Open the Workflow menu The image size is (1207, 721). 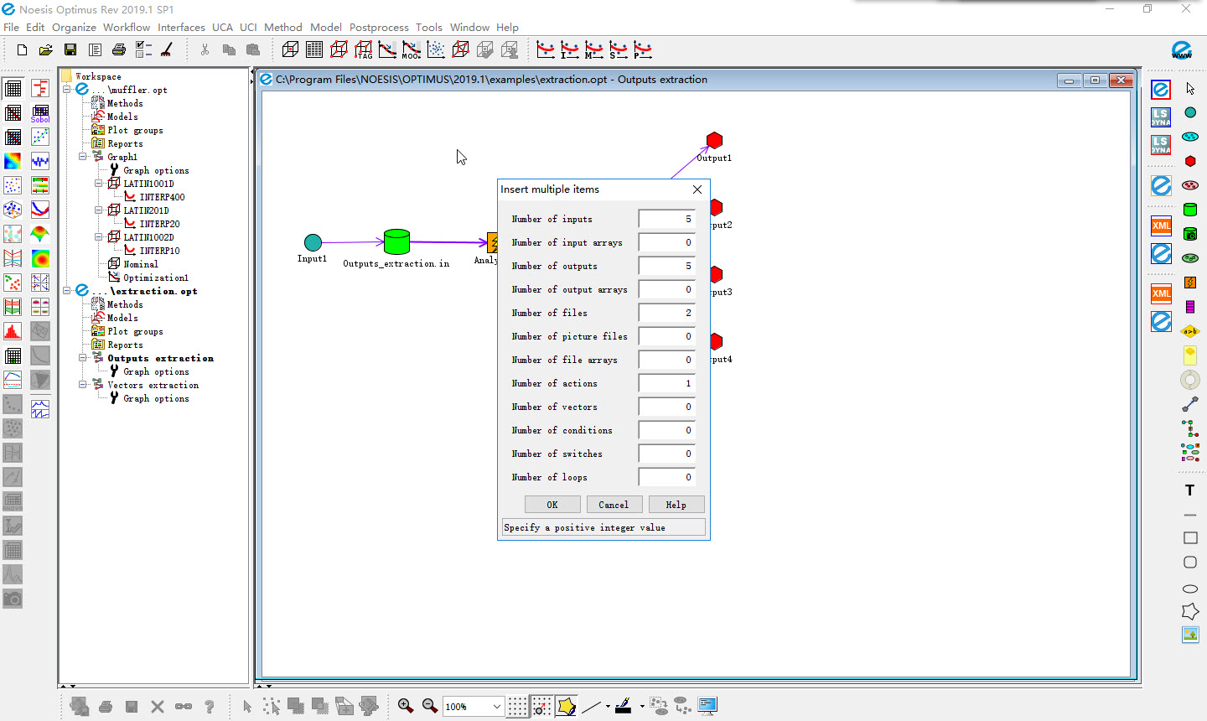pyautogui.click(x=127, y=27)
